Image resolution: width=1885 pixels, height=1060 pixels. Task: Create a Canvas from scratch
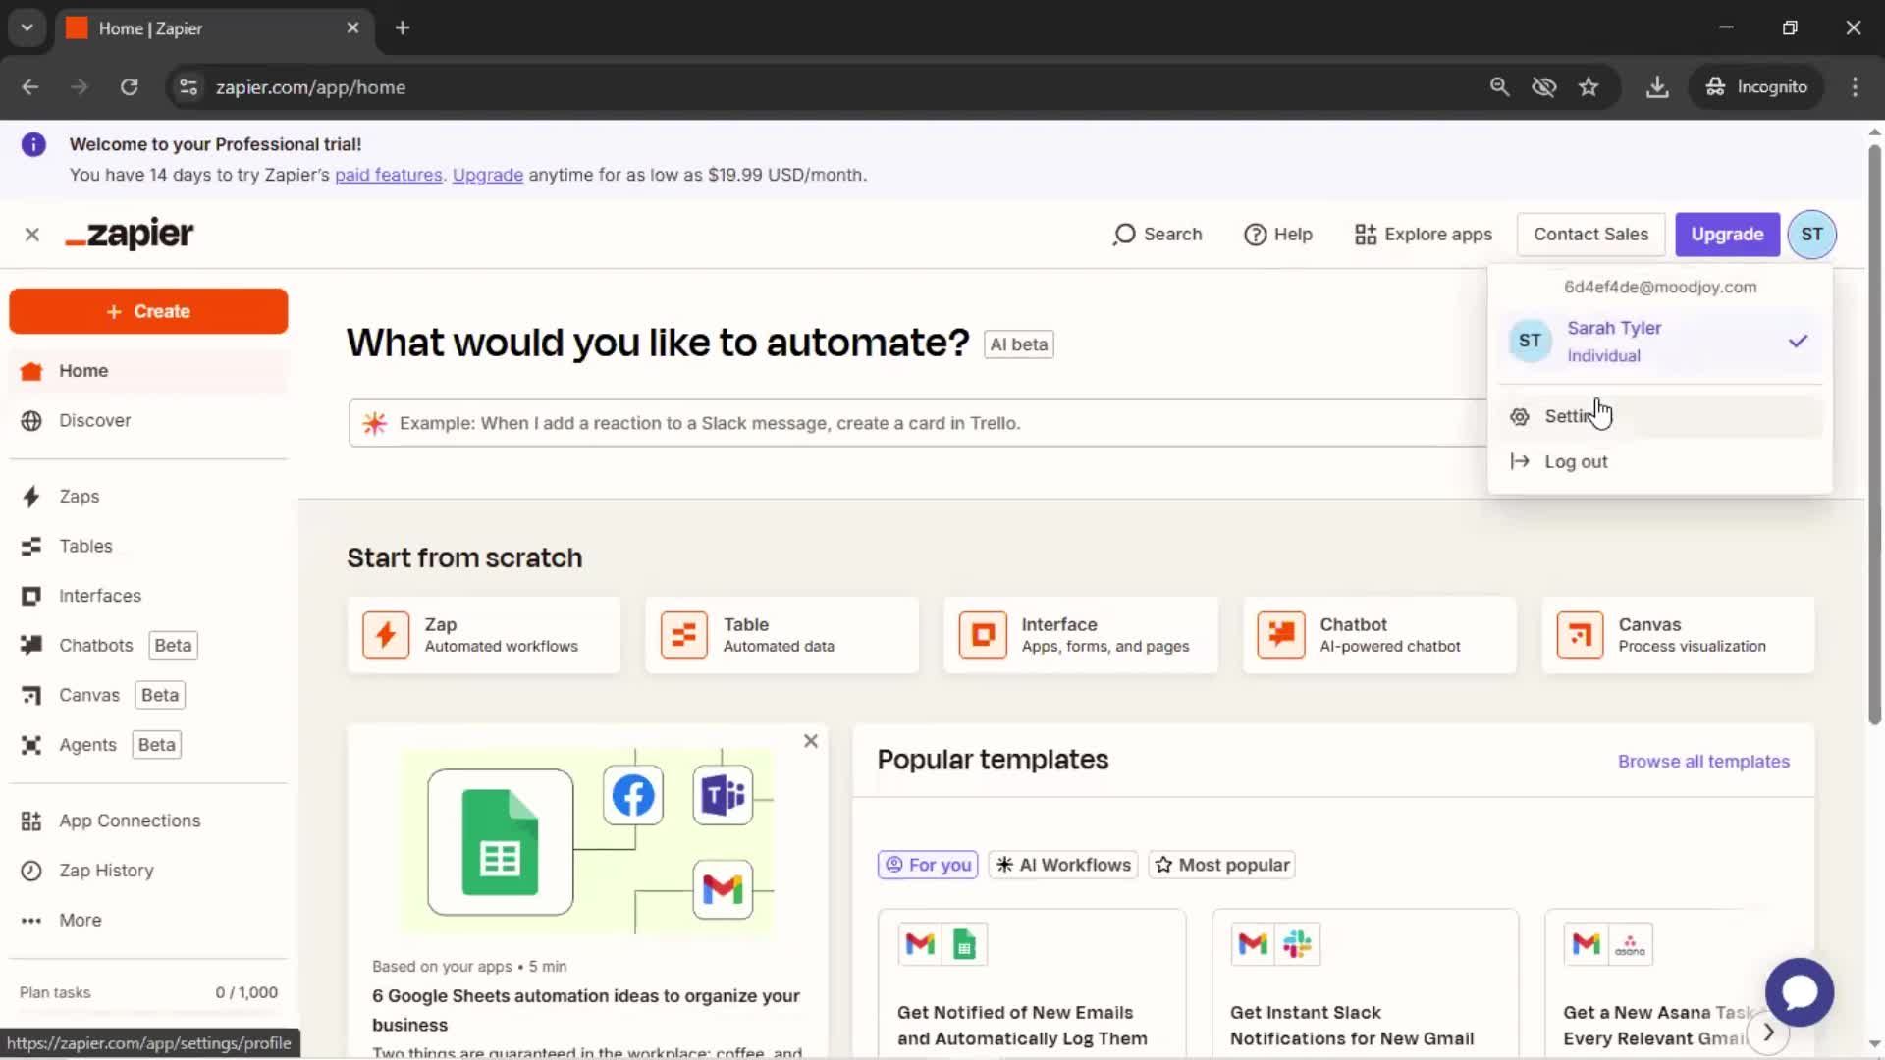[1678, 635]
